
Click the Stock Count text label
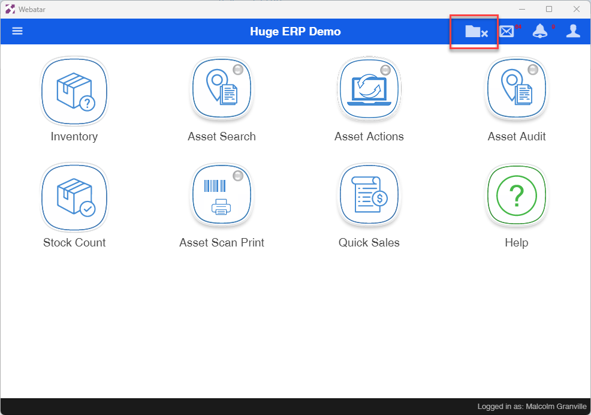tap(74, 243)
